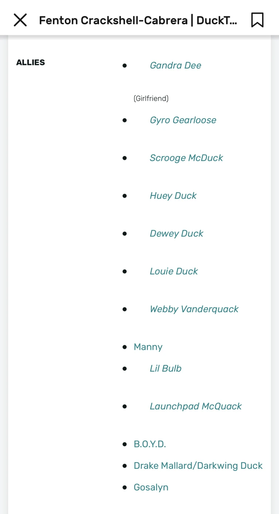Bookmark this page with bookmark icon
The width and height of the screenshot is (279, 514).
pyautogui.click(x=257, y=20)
